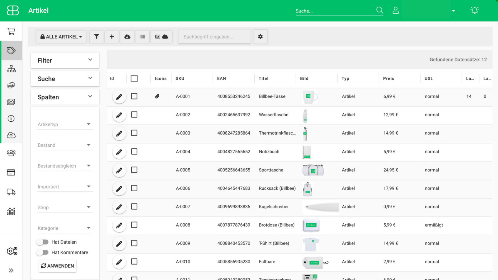Enable the Hat Dateien toggle
The width and height of the screenshot is (498, 280).
click(42, 242)
